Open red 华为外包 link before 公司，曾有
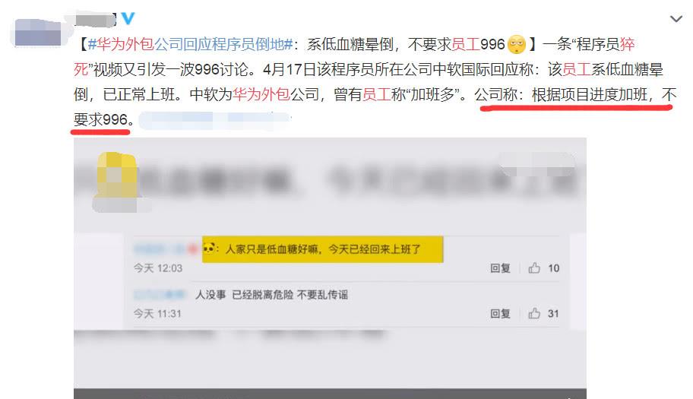The height and width of the screenshot is (399, 693). point(261,94)
